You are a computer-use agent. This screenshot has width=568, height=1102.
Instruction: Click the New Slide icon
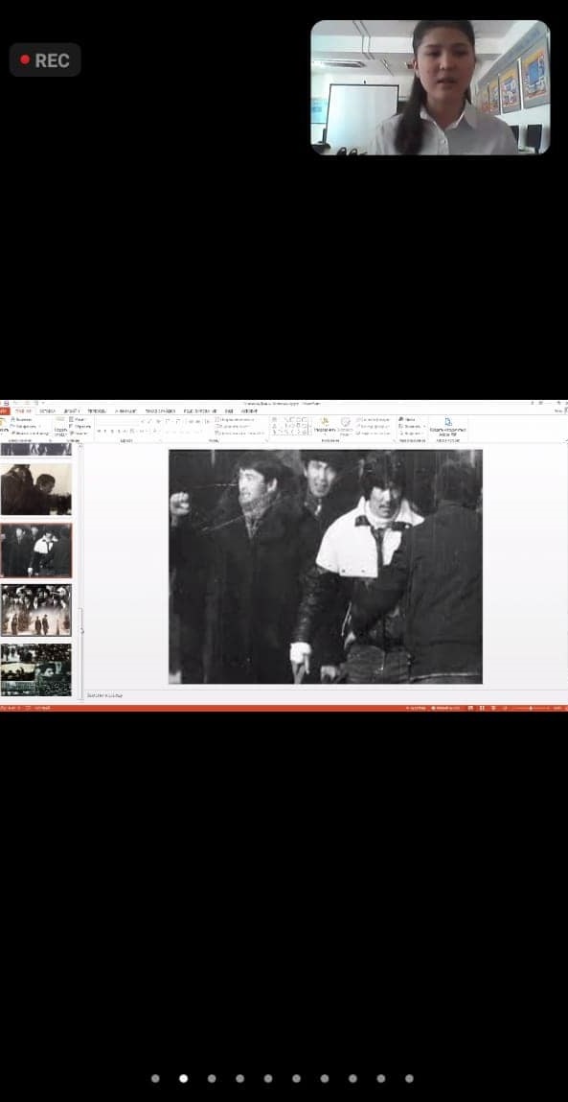(x=59, y=426)
